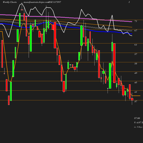Click the "45" price axis label
This screenshot has height=143, width=143.
pyautogui.click(x=136, y=82)
